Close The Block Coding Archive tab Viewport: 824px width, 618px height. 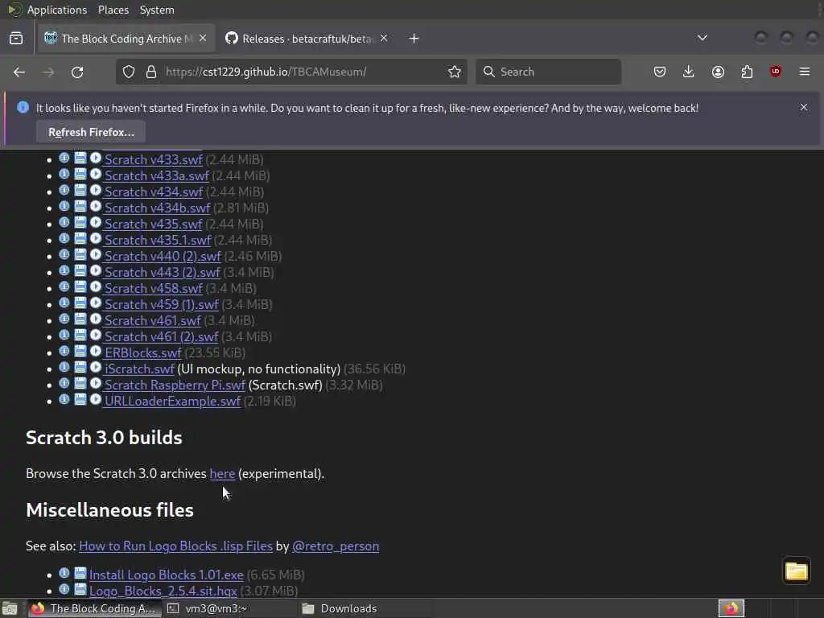point(203,38)
